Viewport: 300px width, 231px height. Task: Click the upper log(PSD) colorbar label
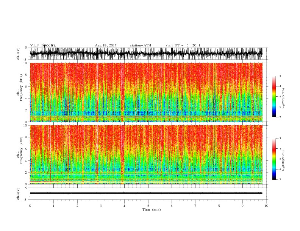(283, 99)
